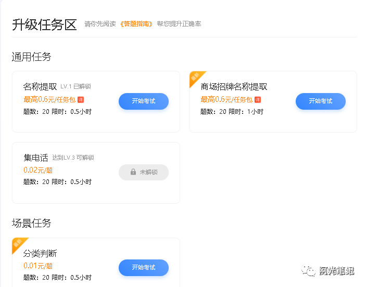Click red detail icon beside 名称提取 price
Viewport: 366px width, 287px height.
(x=81, y=100)
